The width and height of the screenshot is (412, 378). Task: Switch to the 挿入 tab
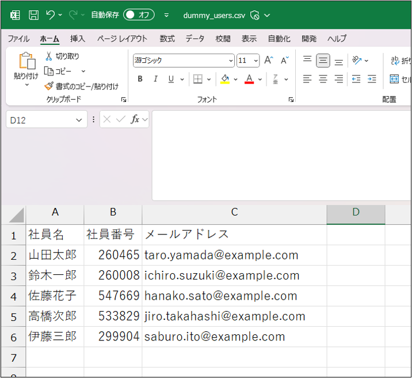(78, 39)
